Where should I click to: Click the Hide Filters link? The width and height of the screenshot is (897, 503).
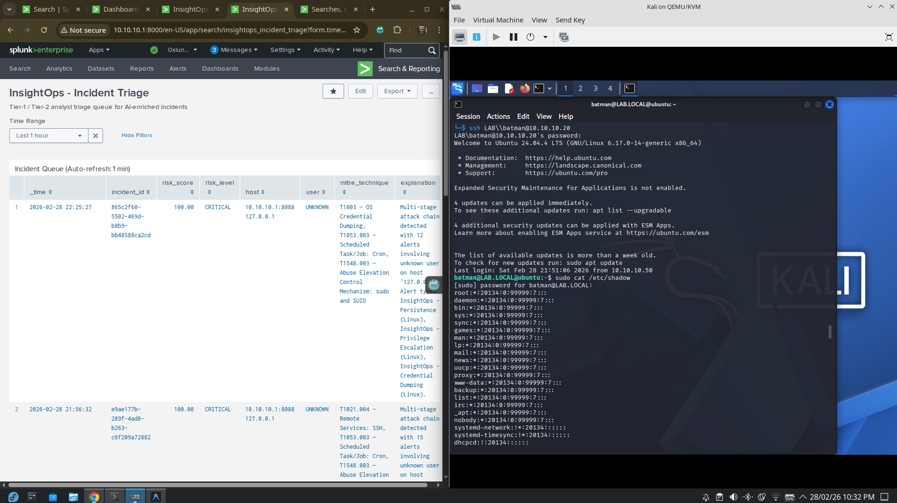coord(137,135)
